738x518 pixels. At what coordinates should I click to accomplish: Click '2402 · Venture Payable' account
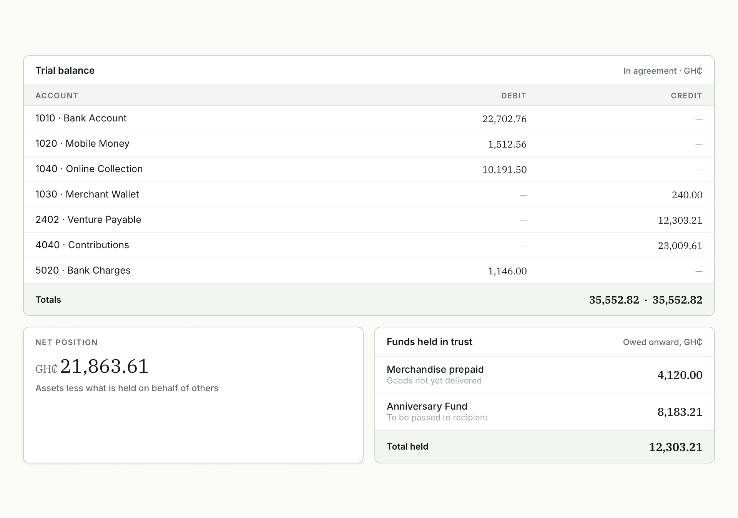[x=88, y=220]
